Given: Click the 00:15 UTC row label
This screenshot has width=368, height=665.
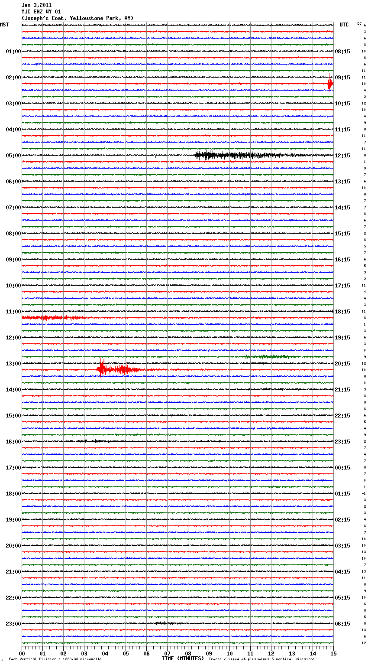Looking at the screenshot, I should [x=342, y=468].
